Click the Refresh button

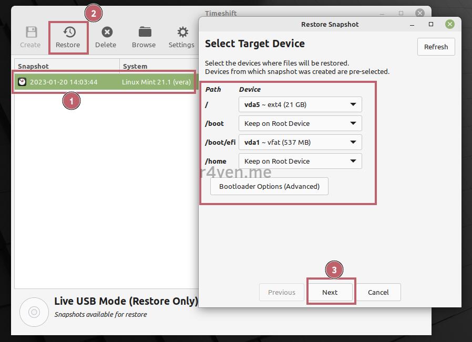point(436,47)
